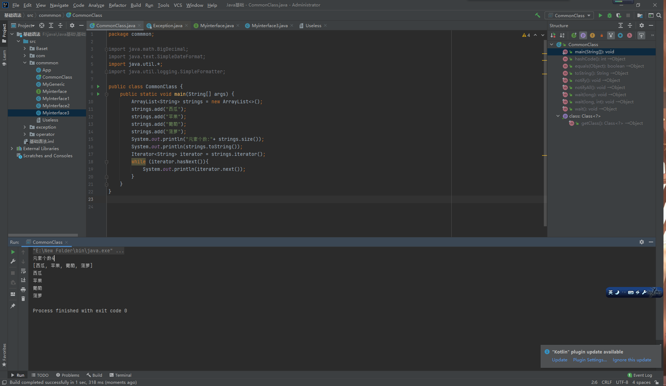Pin the CommonClass run tab
Screen dimensions: 666x386
13,306
